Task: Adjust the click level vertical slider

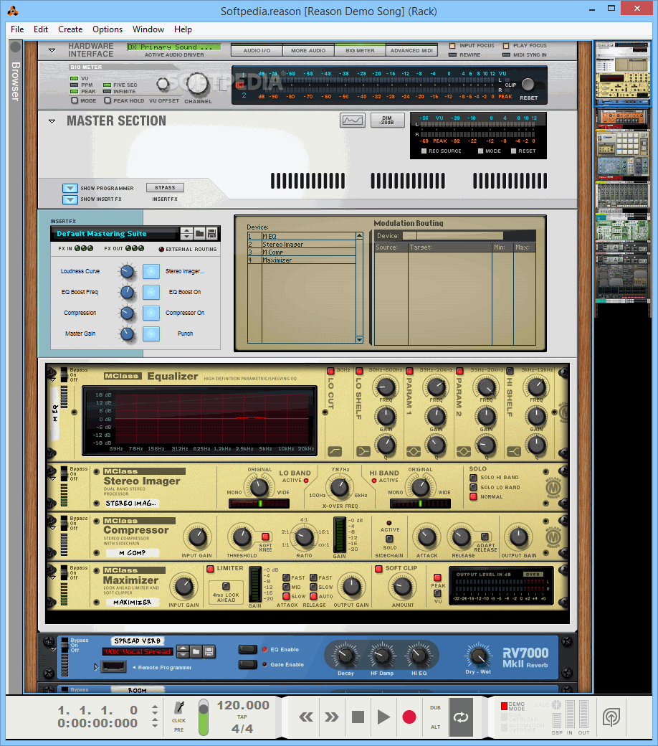Action: click(x=204, y=717)
